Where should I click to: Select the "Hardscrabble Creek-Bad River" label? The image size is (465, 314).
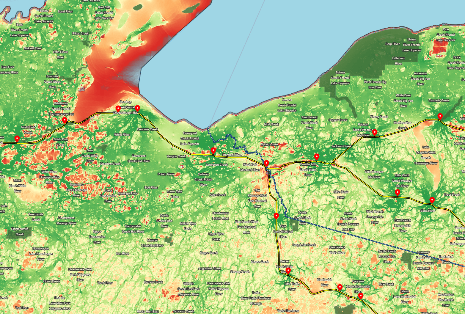133,229
